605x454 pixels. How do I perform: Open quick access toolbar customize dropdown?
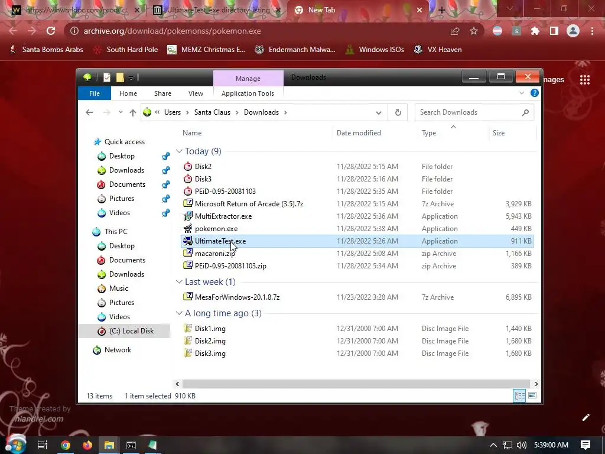pyautogui.click(x=131, y=78)
